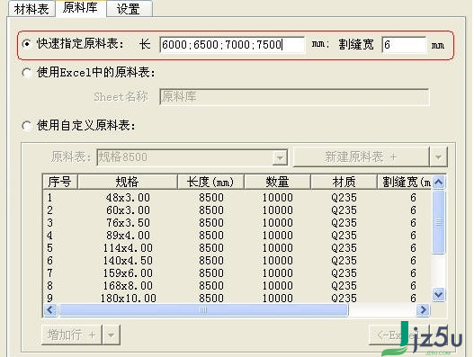
Task: Click the 增加行 + button
Action: (72, 335)
